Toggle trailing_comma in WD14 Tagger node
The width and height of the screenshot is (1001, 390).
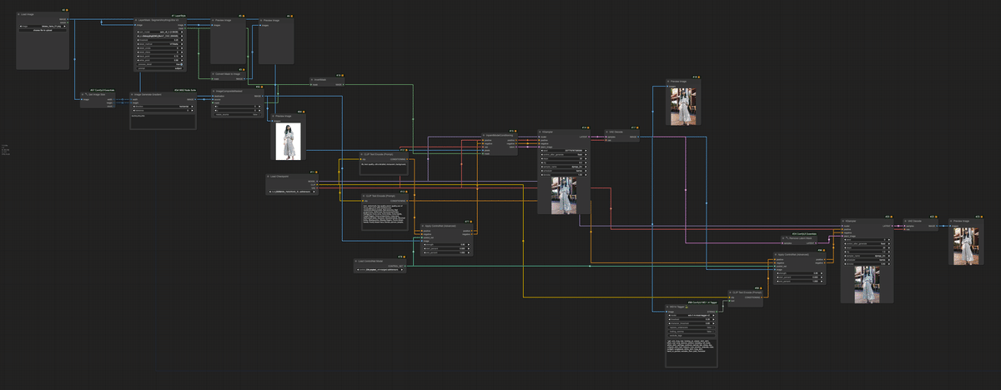(692, 332)
